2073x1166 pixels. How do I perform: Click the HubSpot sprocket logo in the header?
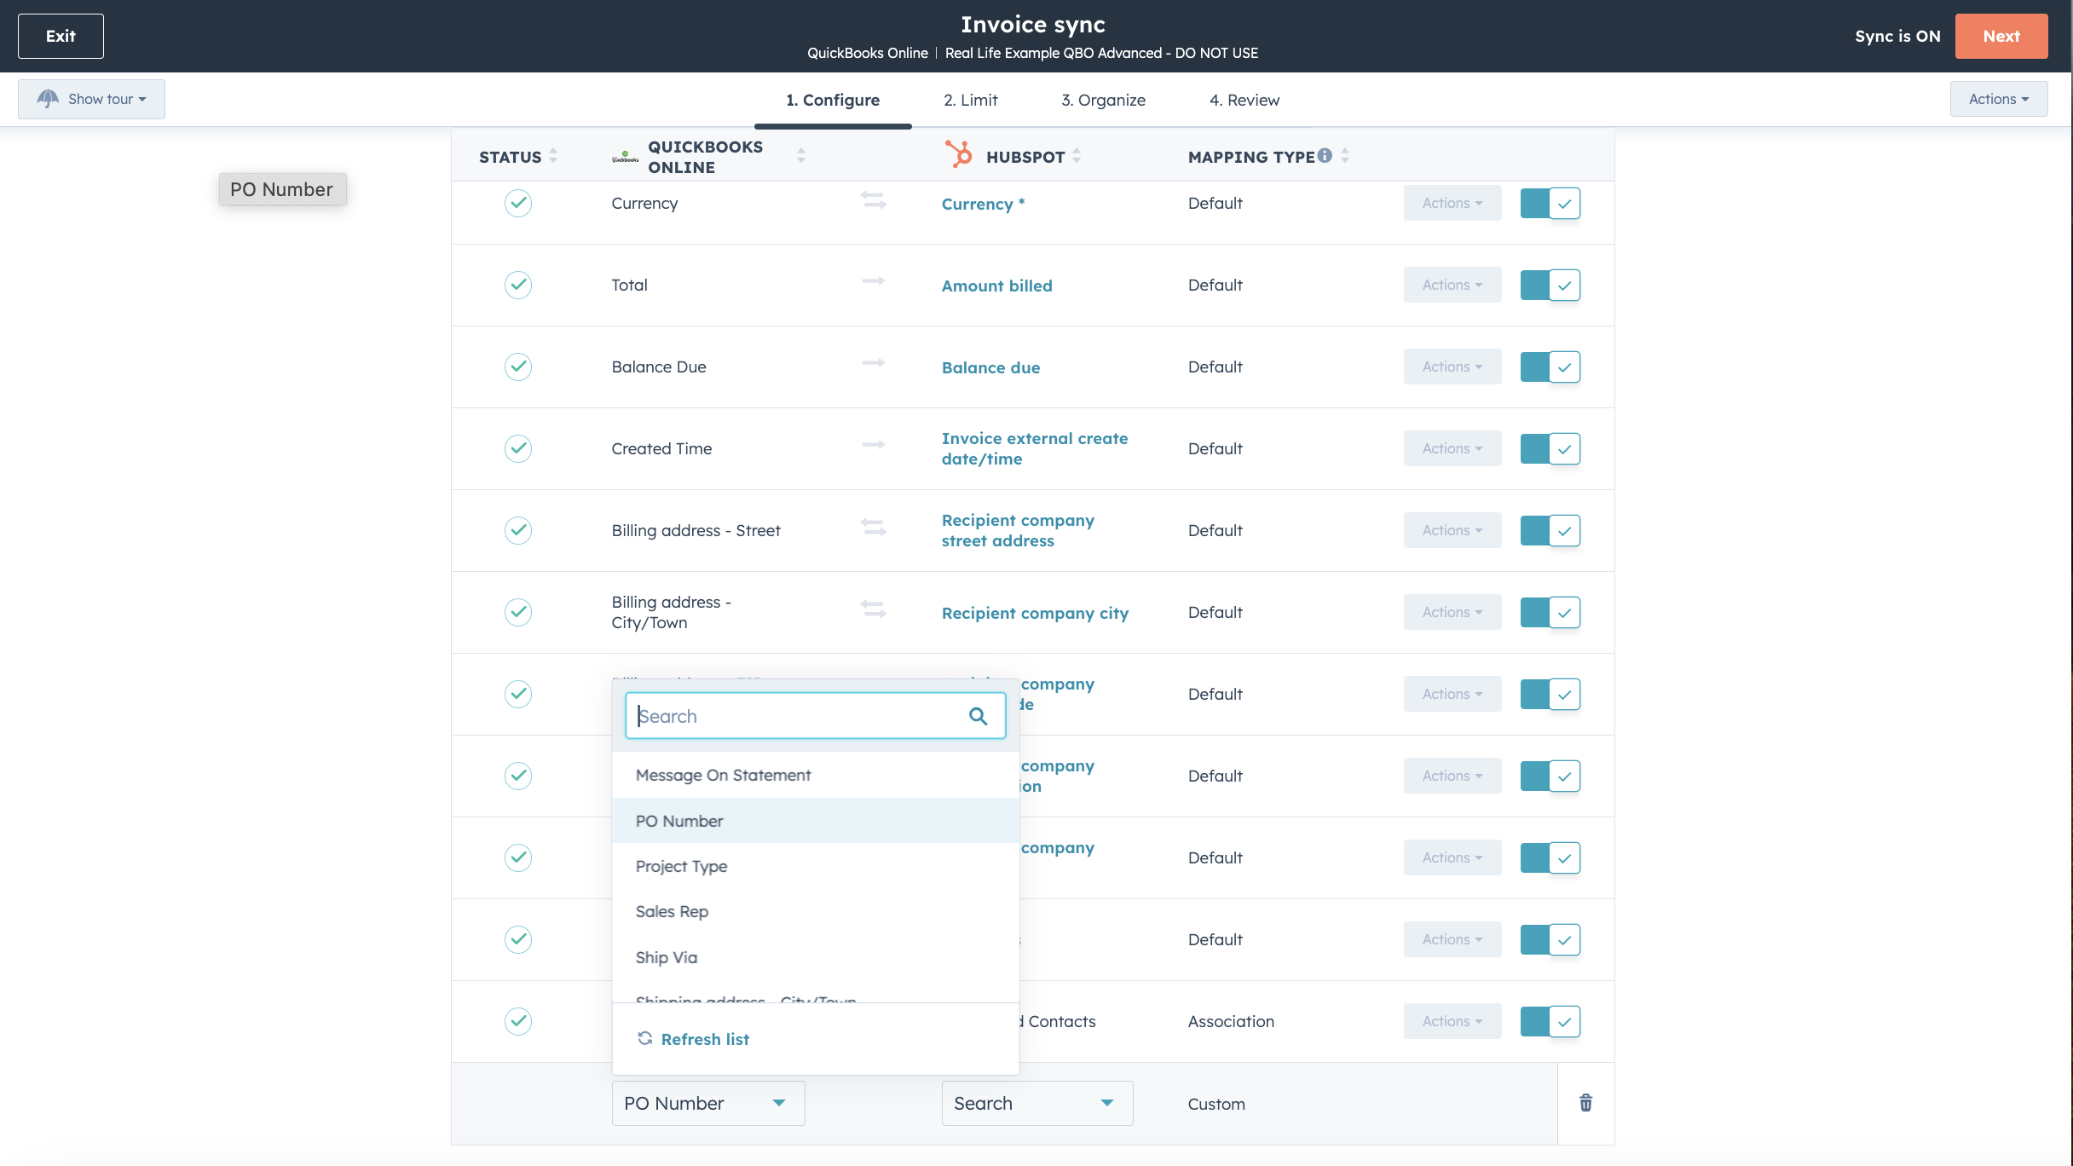tap(958, 153)
